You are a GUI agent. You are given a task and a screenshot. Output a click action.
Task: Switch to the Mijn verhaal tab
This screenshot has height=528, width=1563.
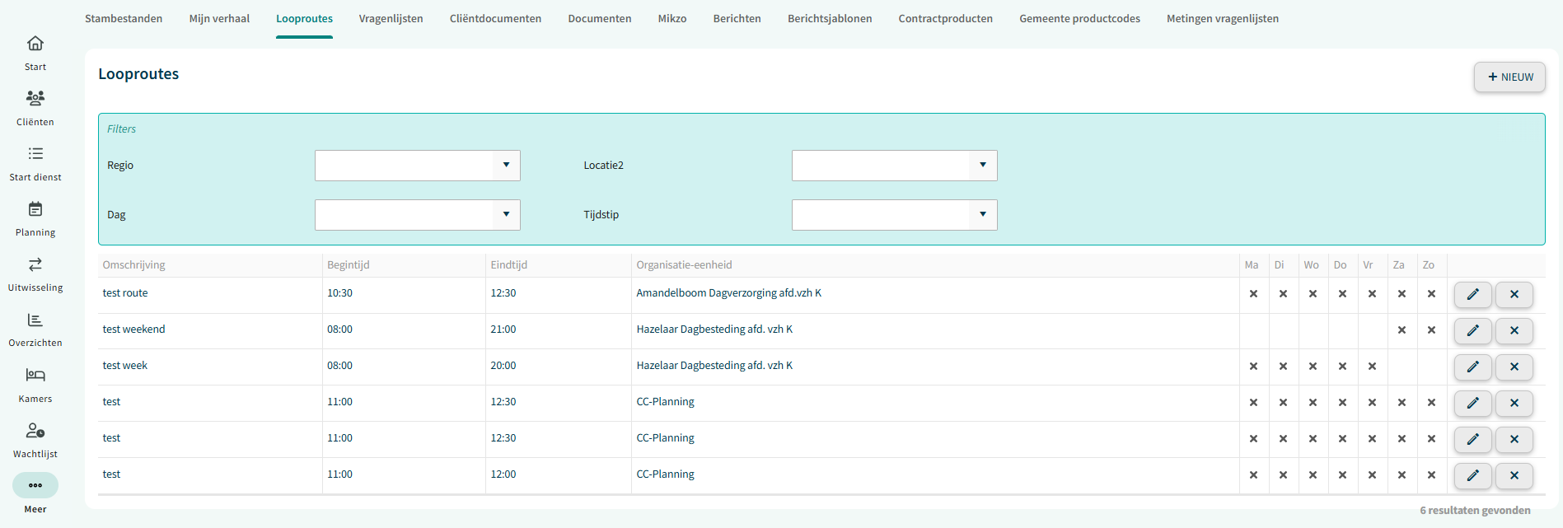click(x=219, y=19)
